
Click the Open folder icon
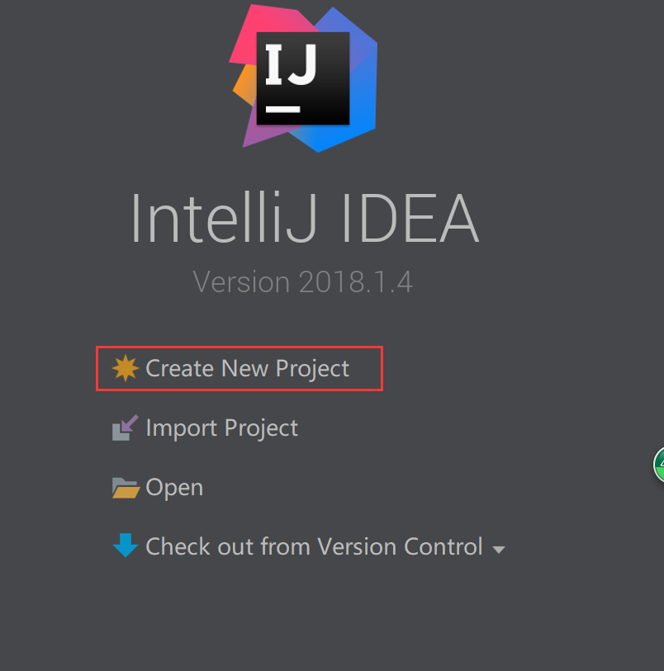(125, 488)
